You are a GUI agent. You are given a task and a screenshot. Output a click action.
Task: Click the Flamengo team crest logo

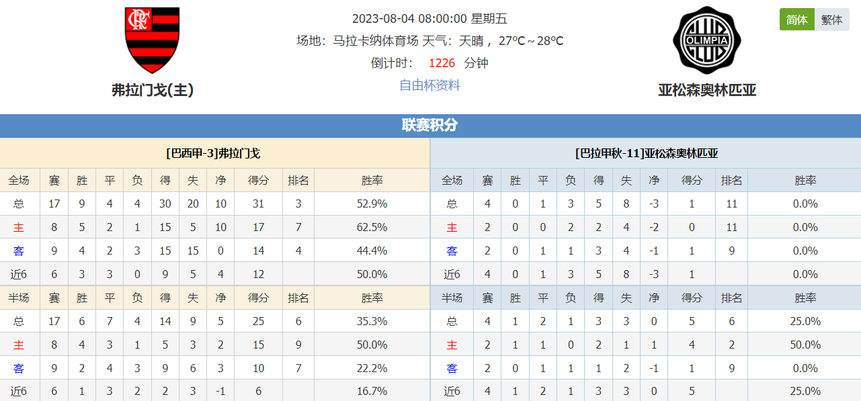coord(153,40)
